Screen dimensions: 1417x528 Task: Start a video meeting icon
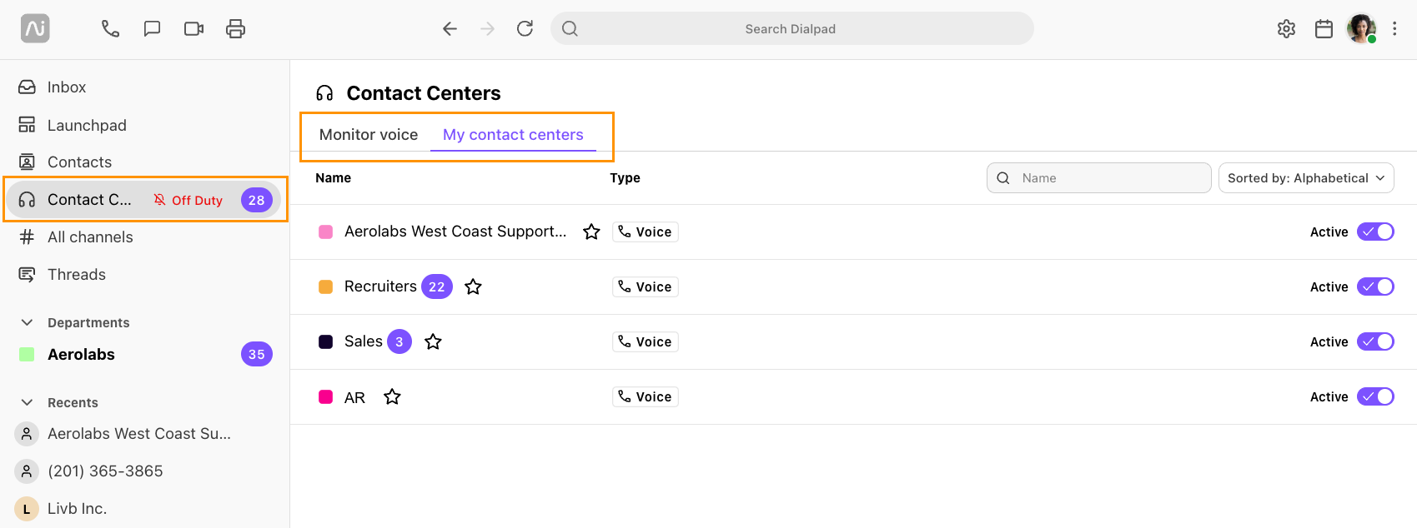tap(193, 29)
